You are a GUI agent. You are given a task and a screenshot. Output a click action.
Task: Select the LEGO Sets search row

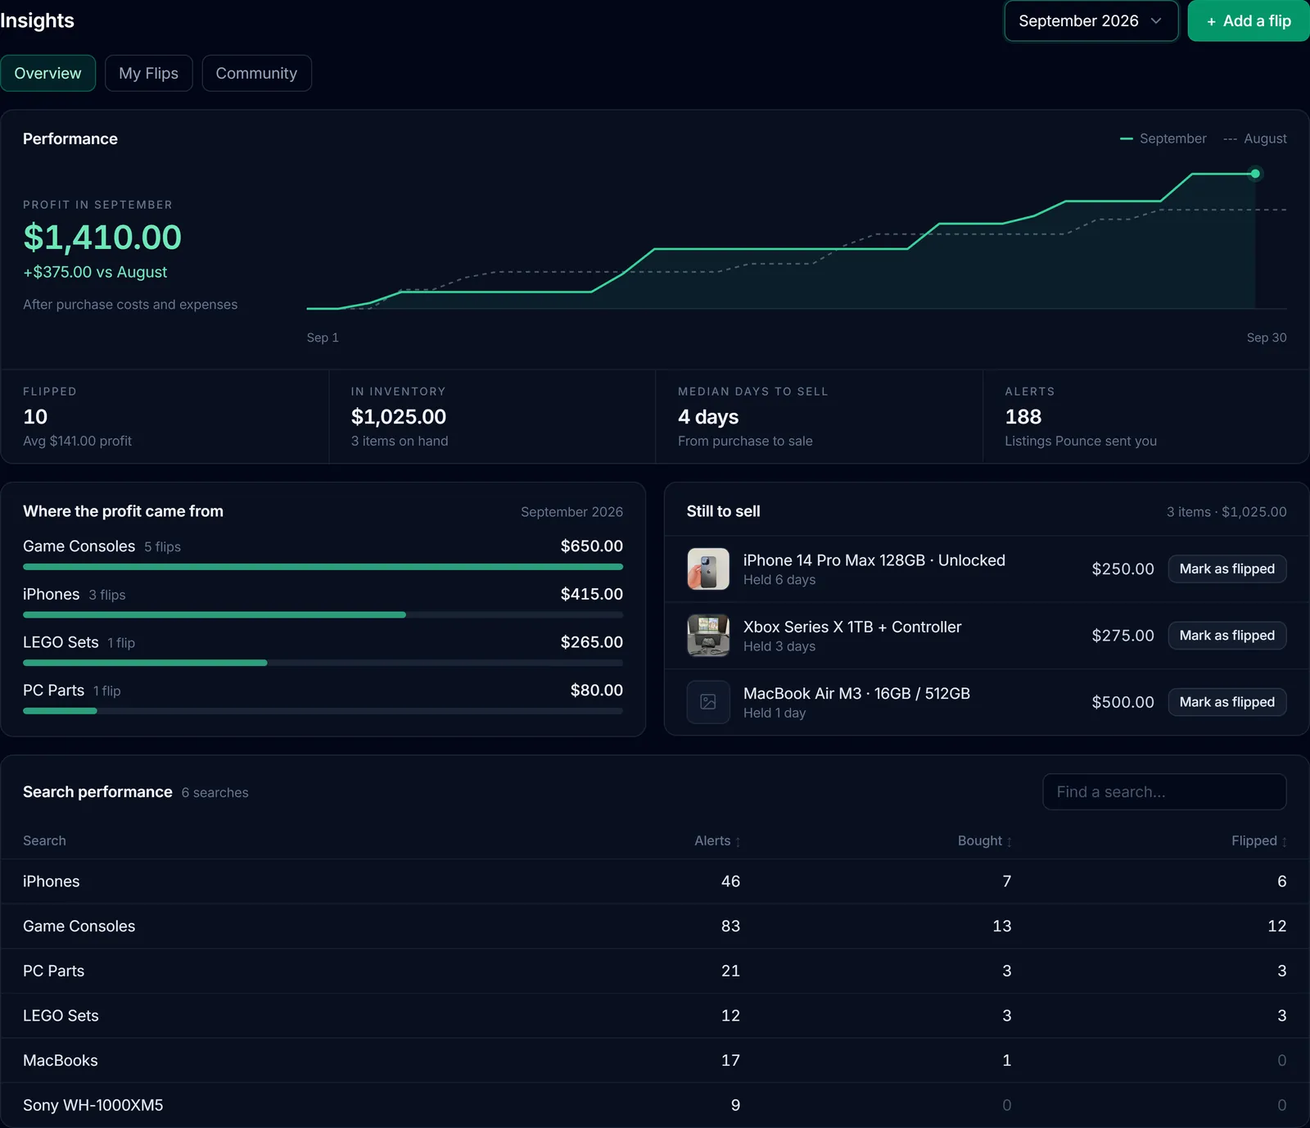pos(655,1016)
